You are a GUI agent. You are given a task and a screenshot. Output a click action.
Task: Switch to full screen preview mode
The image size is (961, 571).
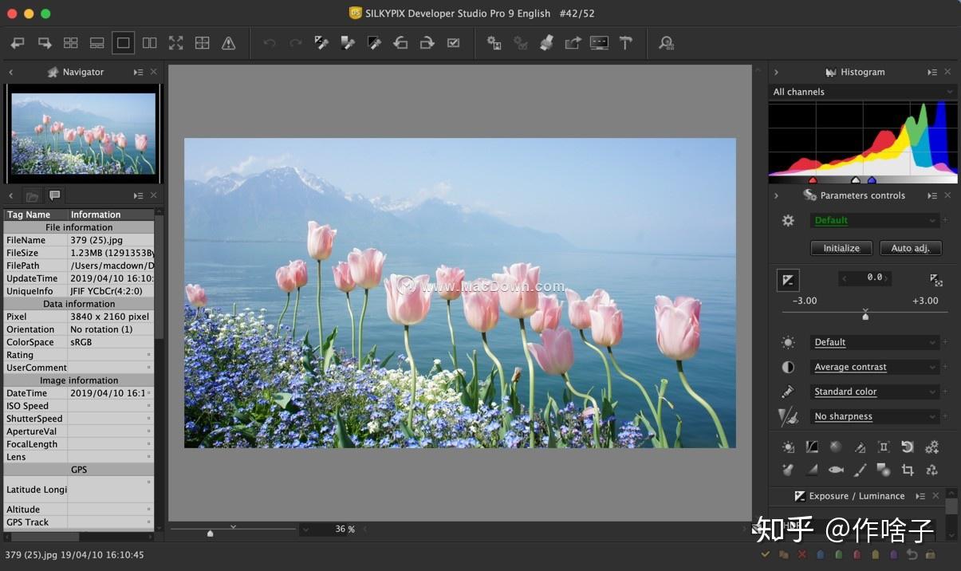point(175,42)
